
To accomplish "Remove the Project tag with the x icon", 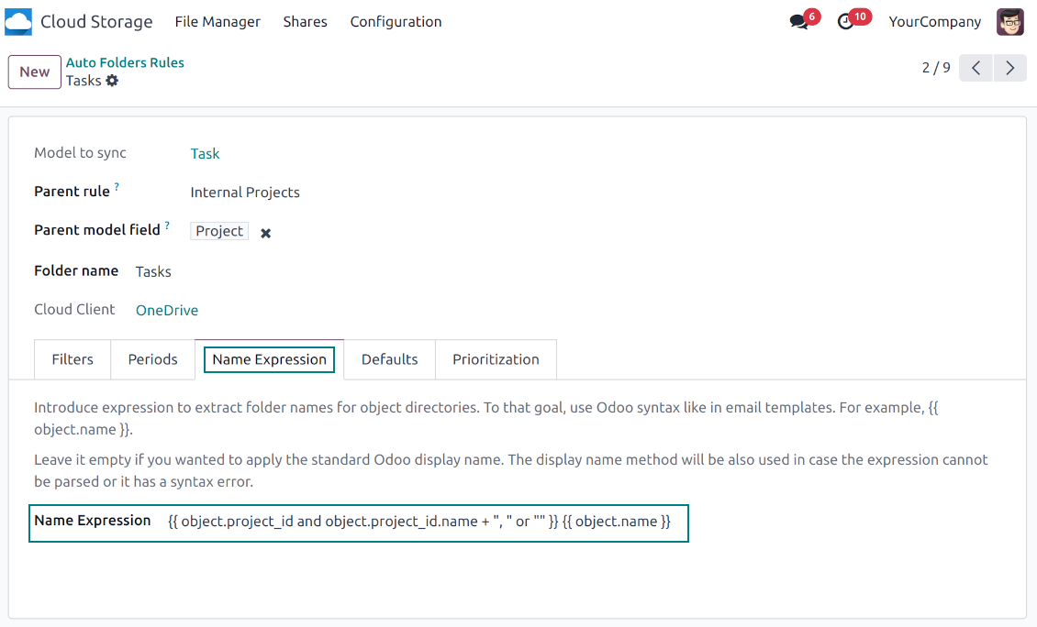I will [265, 233].
